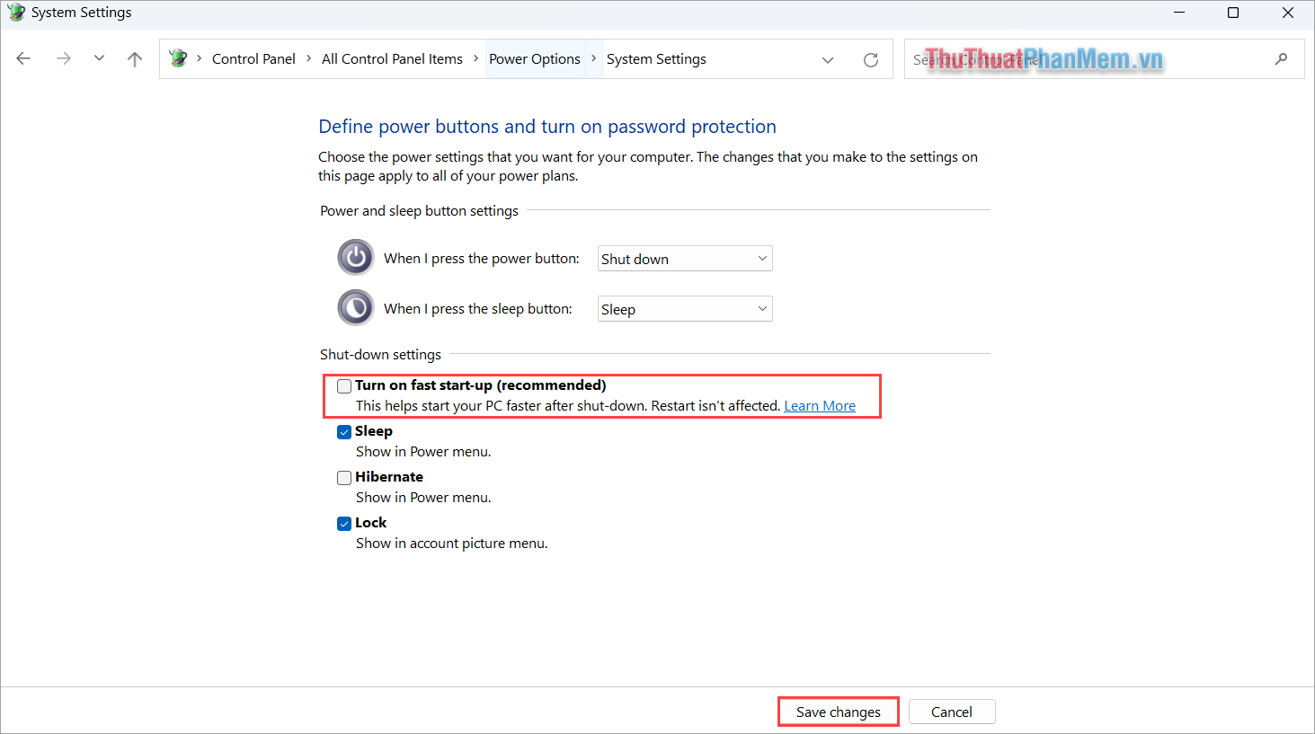Click the power button icon
The height and width of the screenshot is (734, 1315).
pyautogui.click(x=355, y=257)
